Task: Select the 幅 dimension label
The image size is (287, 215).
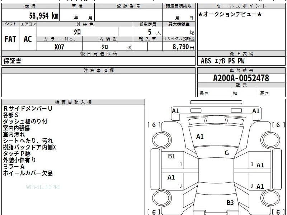Action: (x=235, y=94)
